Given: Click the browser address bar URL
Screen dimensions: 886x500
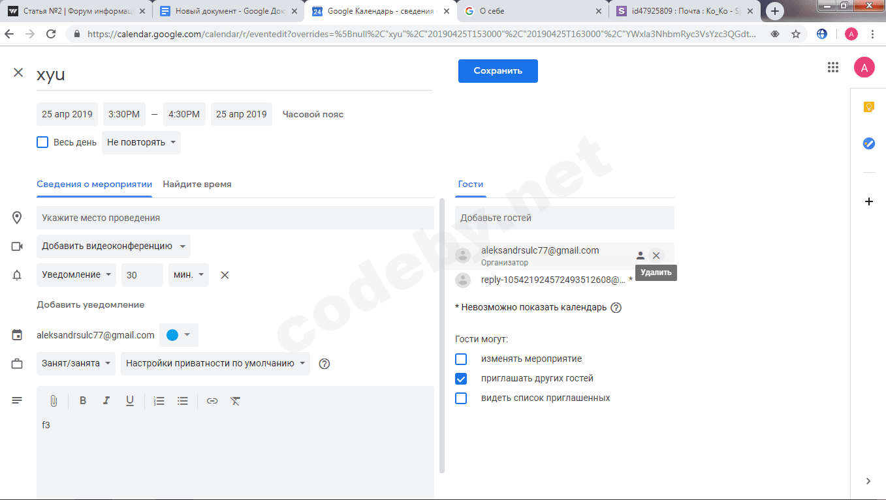Looking at the screenshot, I should [x=421, y=34].
